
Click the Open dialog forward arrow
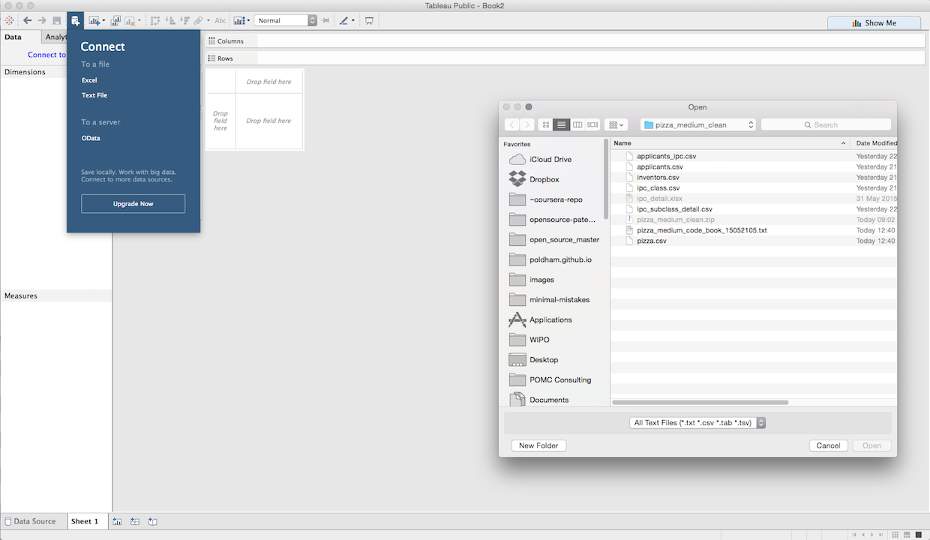(x=527, y=124)
